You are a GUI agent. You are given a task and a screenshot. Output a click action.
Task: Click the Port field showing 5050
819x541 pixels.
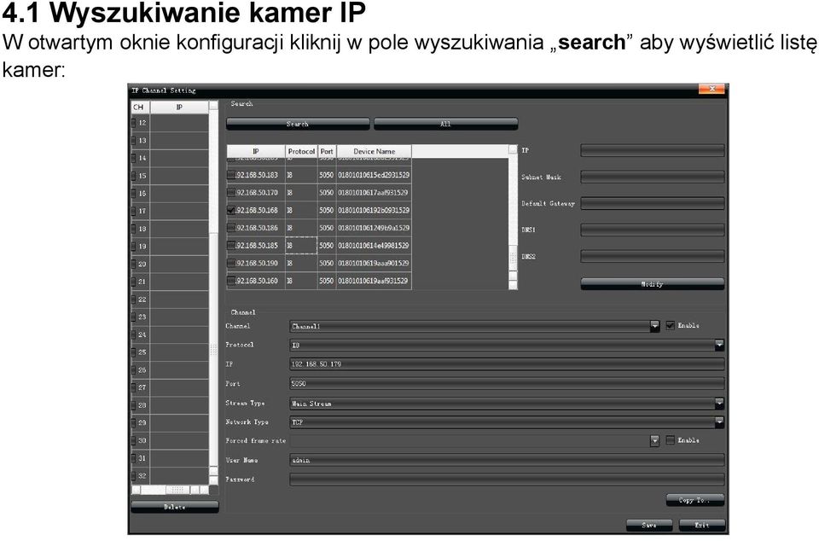click(x=507, y=383)
